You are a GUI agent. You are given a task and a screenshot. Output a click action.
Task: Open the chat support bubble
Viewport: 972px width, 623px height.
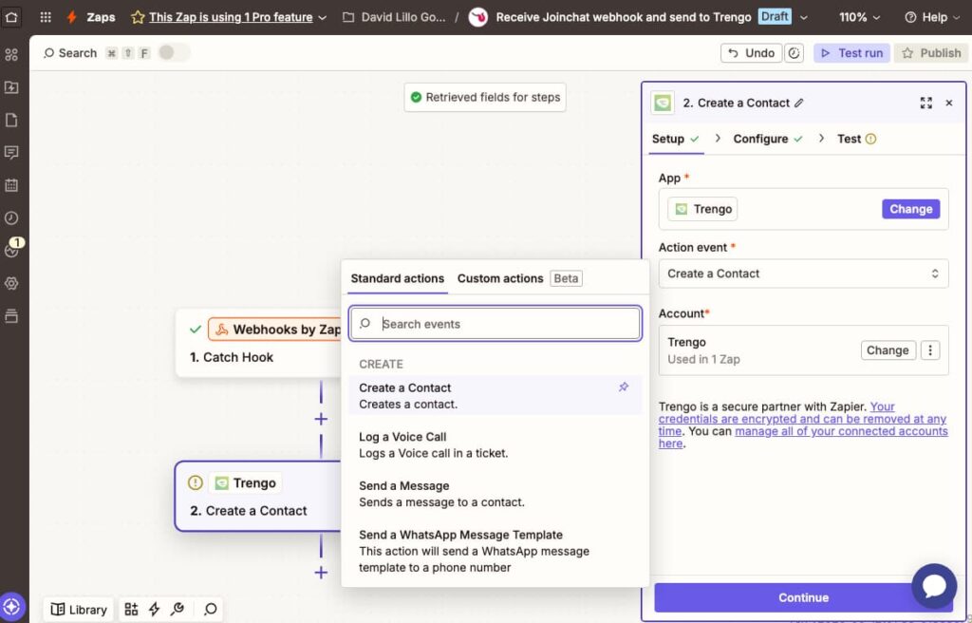pos(934,586)
